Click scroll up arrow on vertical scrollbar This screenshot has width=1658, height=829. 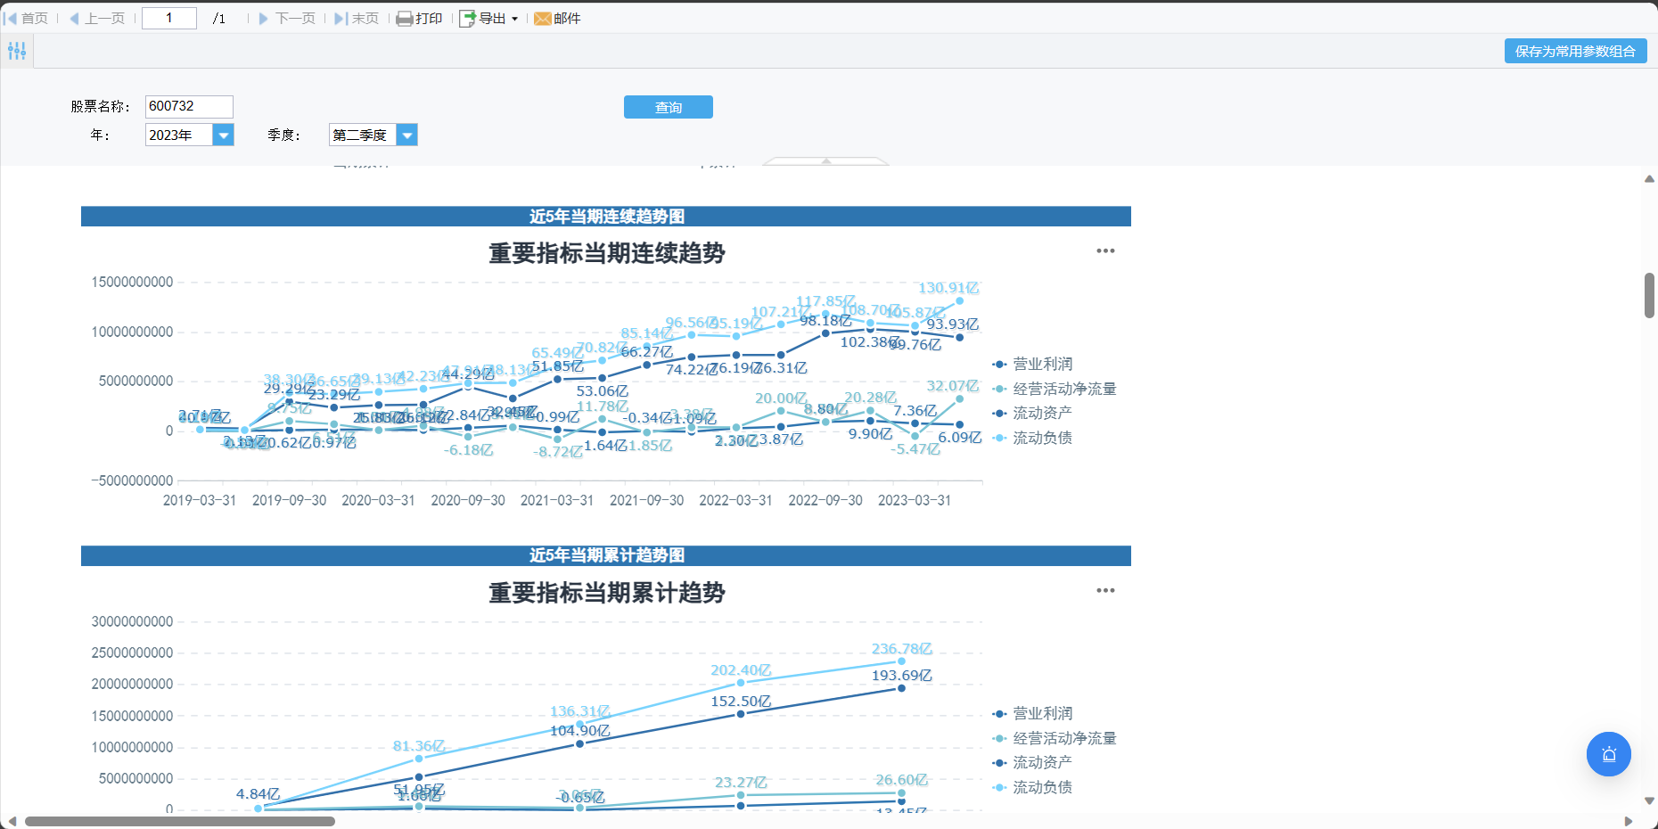[x=1650, y=179]
